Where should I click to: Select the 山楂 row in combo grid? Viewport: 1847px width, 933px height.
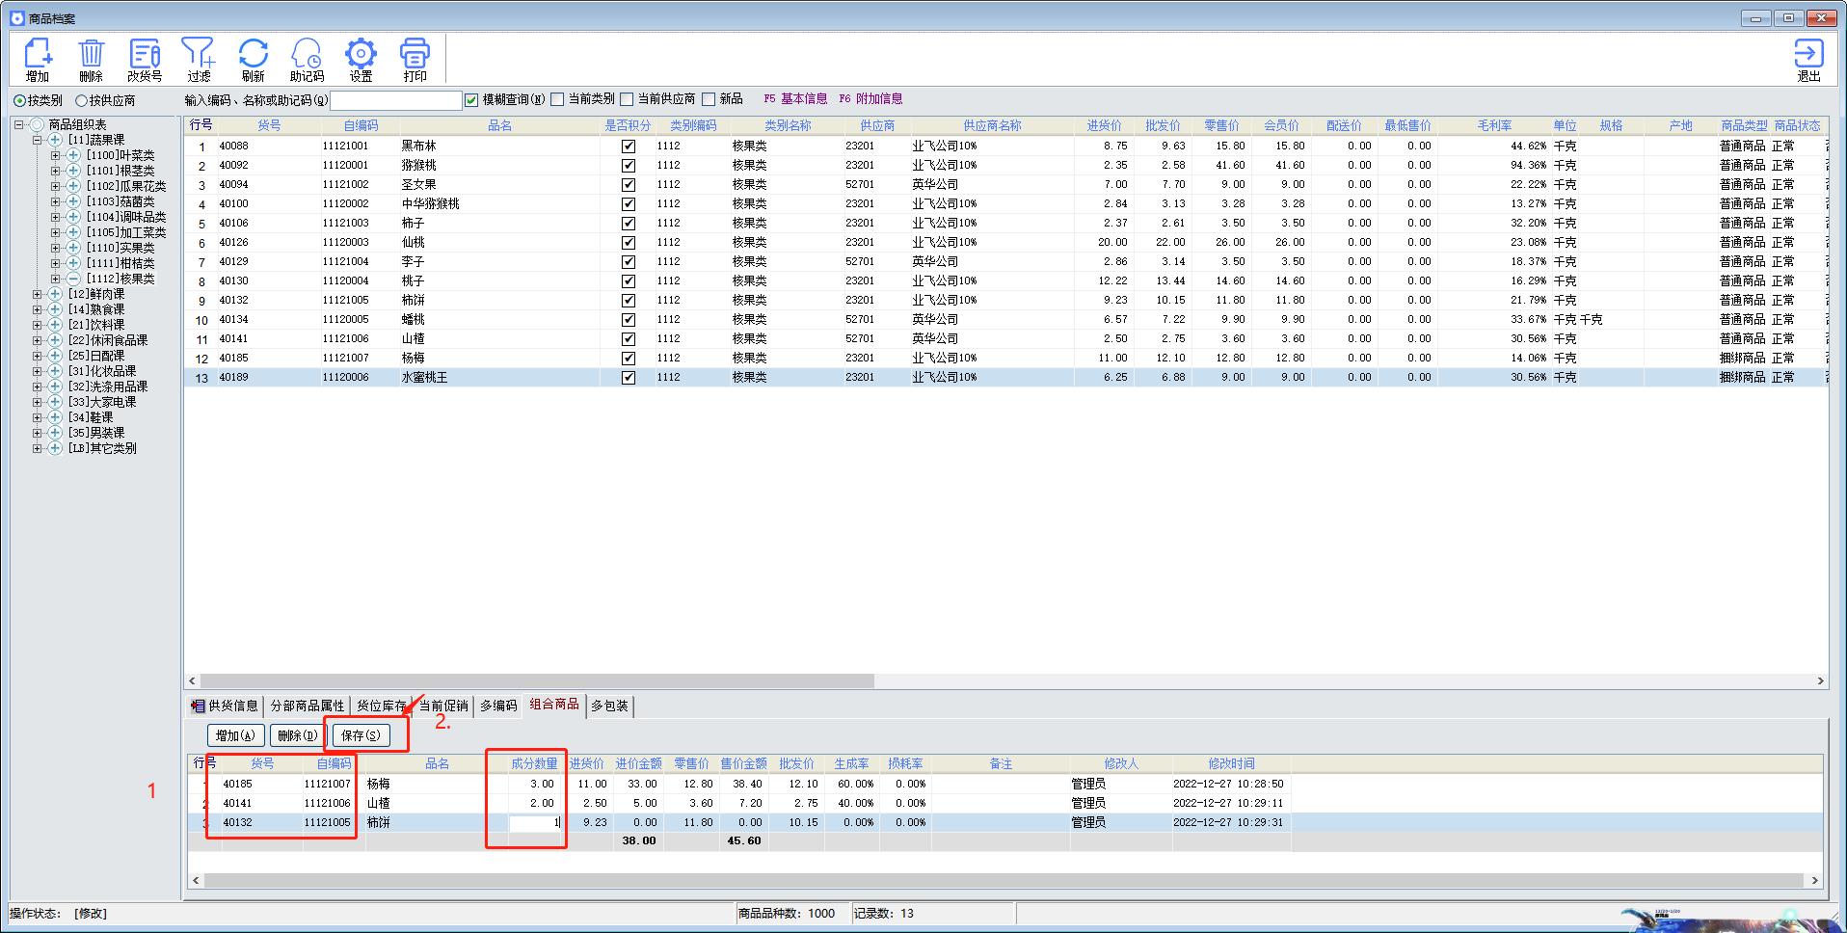pos(738,803)
